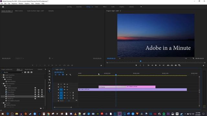207x116 pixels.
Task: Step back one frame in Program monitor
Action: coord(152,65)
